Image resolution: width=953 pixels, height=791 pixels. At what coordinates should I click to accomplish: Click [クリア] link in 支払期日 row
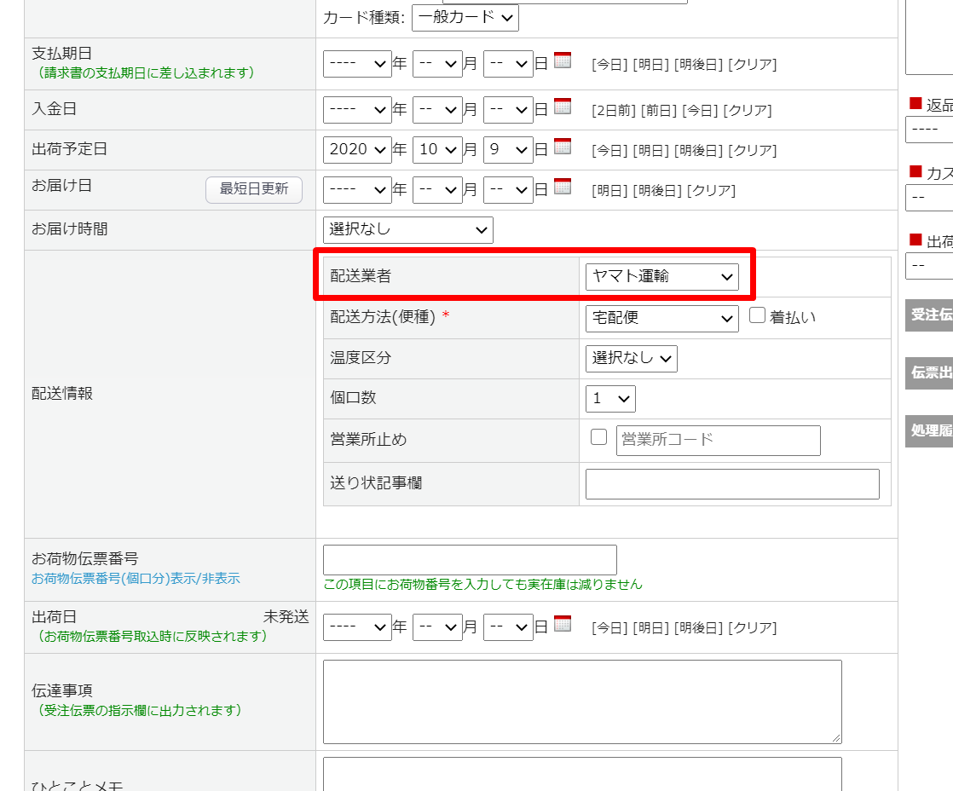(752, 65)
